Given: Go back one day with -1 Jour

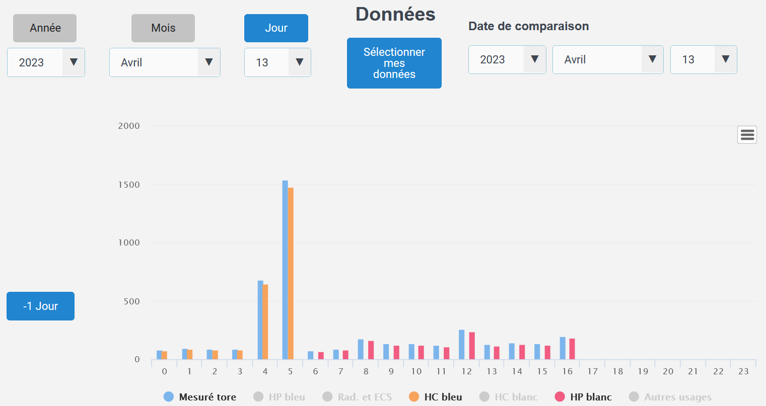Looking at the screenshot, I should tap(40, 306).
